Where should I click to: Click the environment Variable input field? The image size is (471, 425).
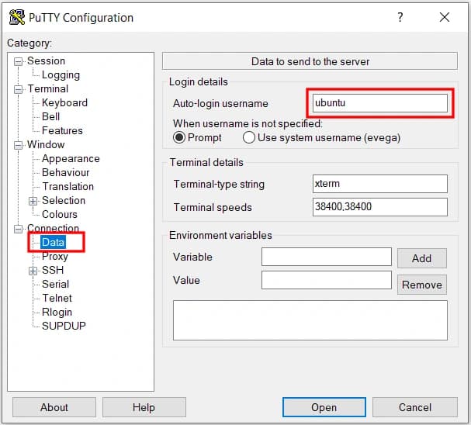click(327, 257)
